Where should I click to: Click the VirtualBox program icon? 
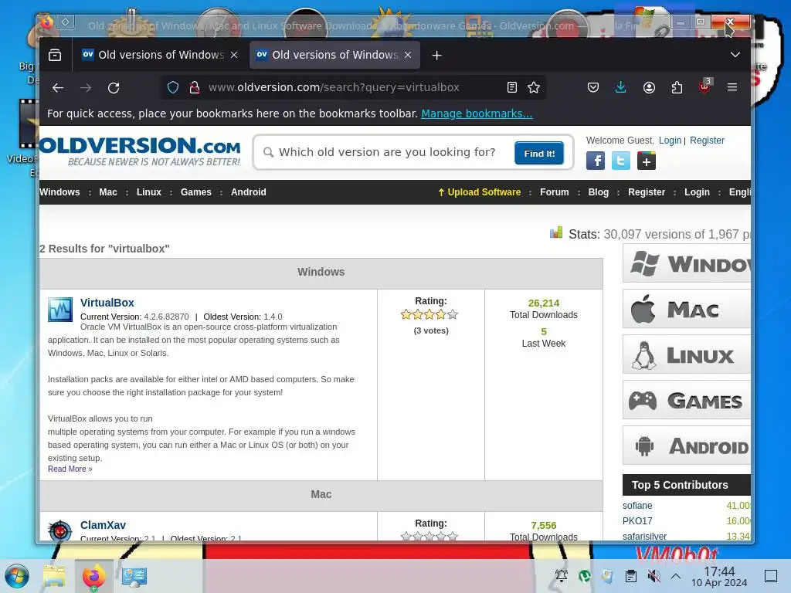coord(60,310)
